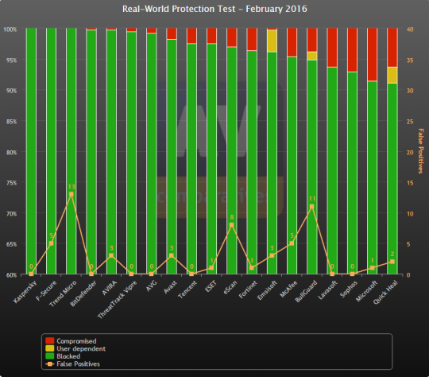Click the Sophos red compromised segment

click(352, 50)
